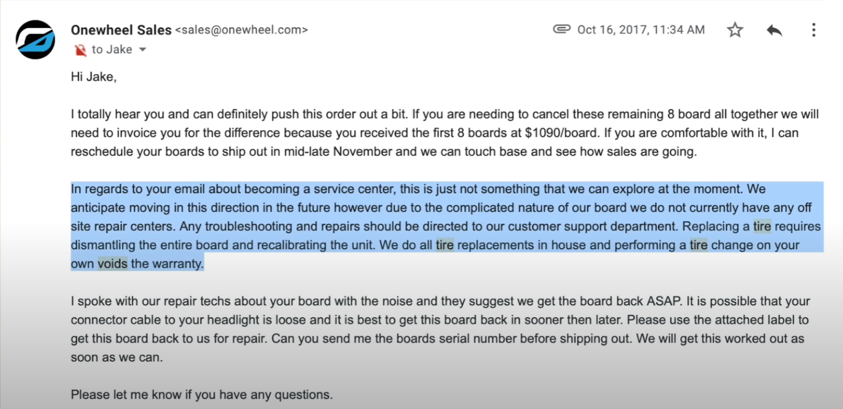Click the date Oct 16, 2017, 11:34 AM
The image size is (843, 409).
click(x=641, y=30)
